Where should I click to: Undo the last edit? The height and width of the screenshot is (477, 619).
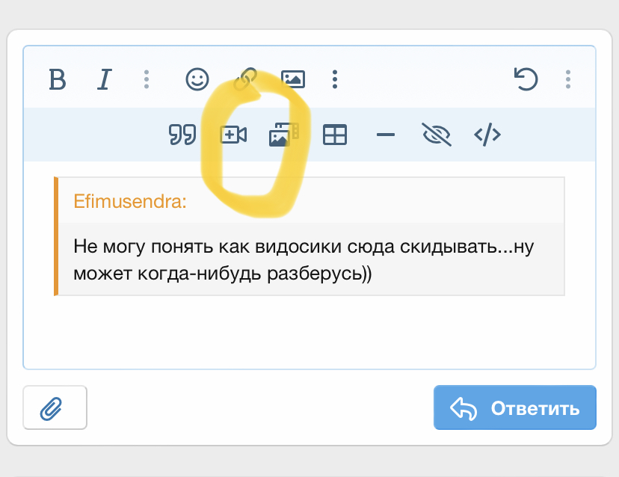pos(526,79)
